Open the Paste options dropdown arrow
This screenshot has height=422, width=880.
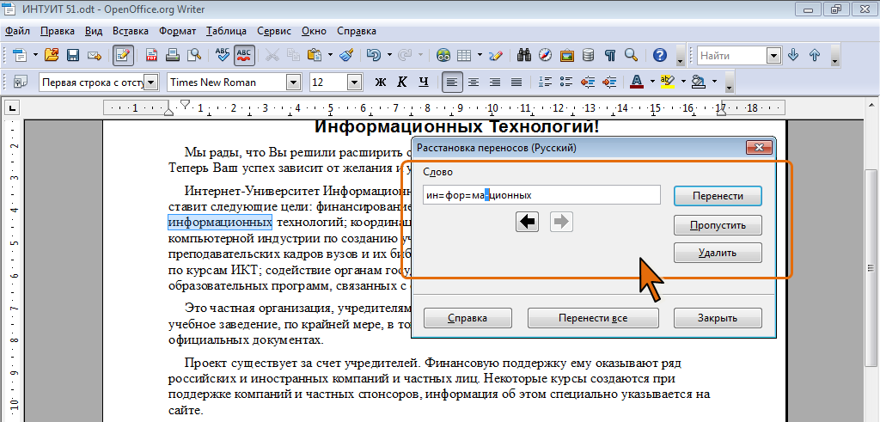coord(330,55)
